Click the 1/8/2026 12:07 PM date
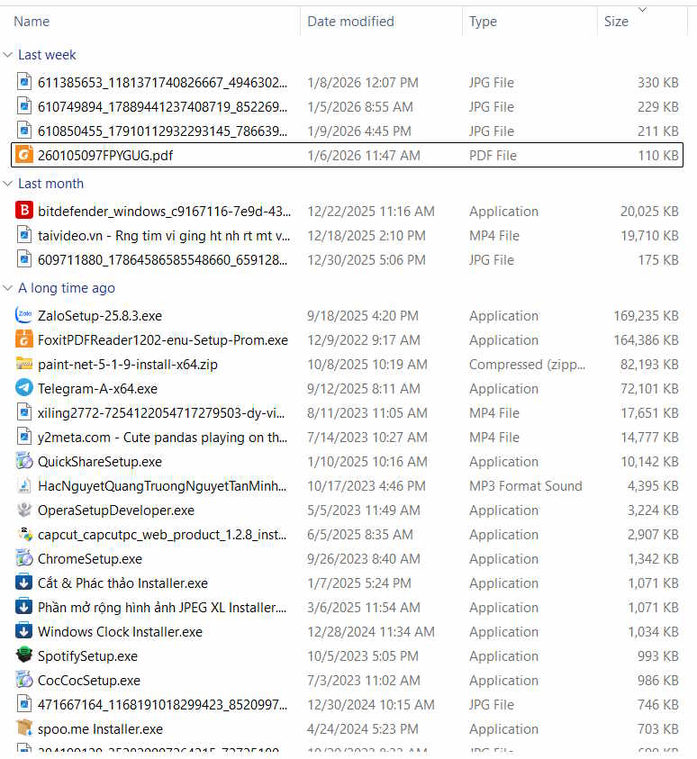The width and height of the screenshot is (697, 759). point(363,82)
